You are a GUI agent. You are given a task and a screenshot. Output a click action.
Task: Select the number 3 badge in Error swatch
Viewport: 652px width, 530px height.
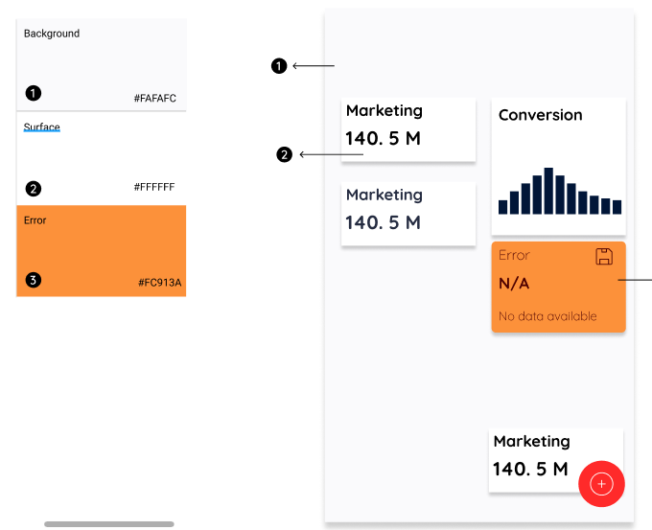coord(34,280)
